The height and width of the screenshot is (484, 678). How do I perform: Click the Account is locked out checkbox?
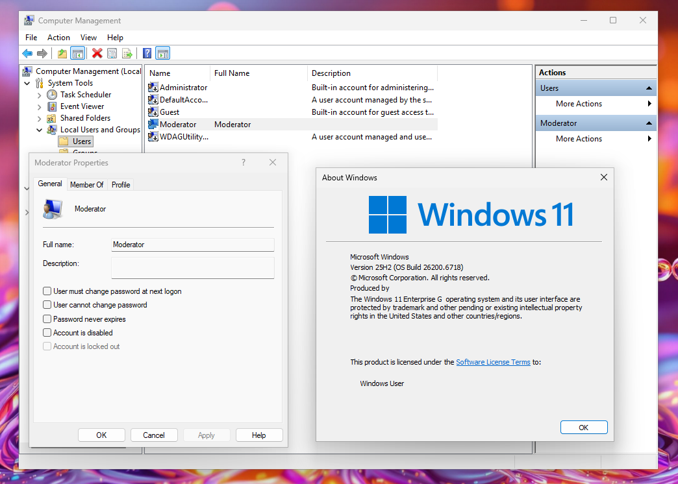(47, 346)
